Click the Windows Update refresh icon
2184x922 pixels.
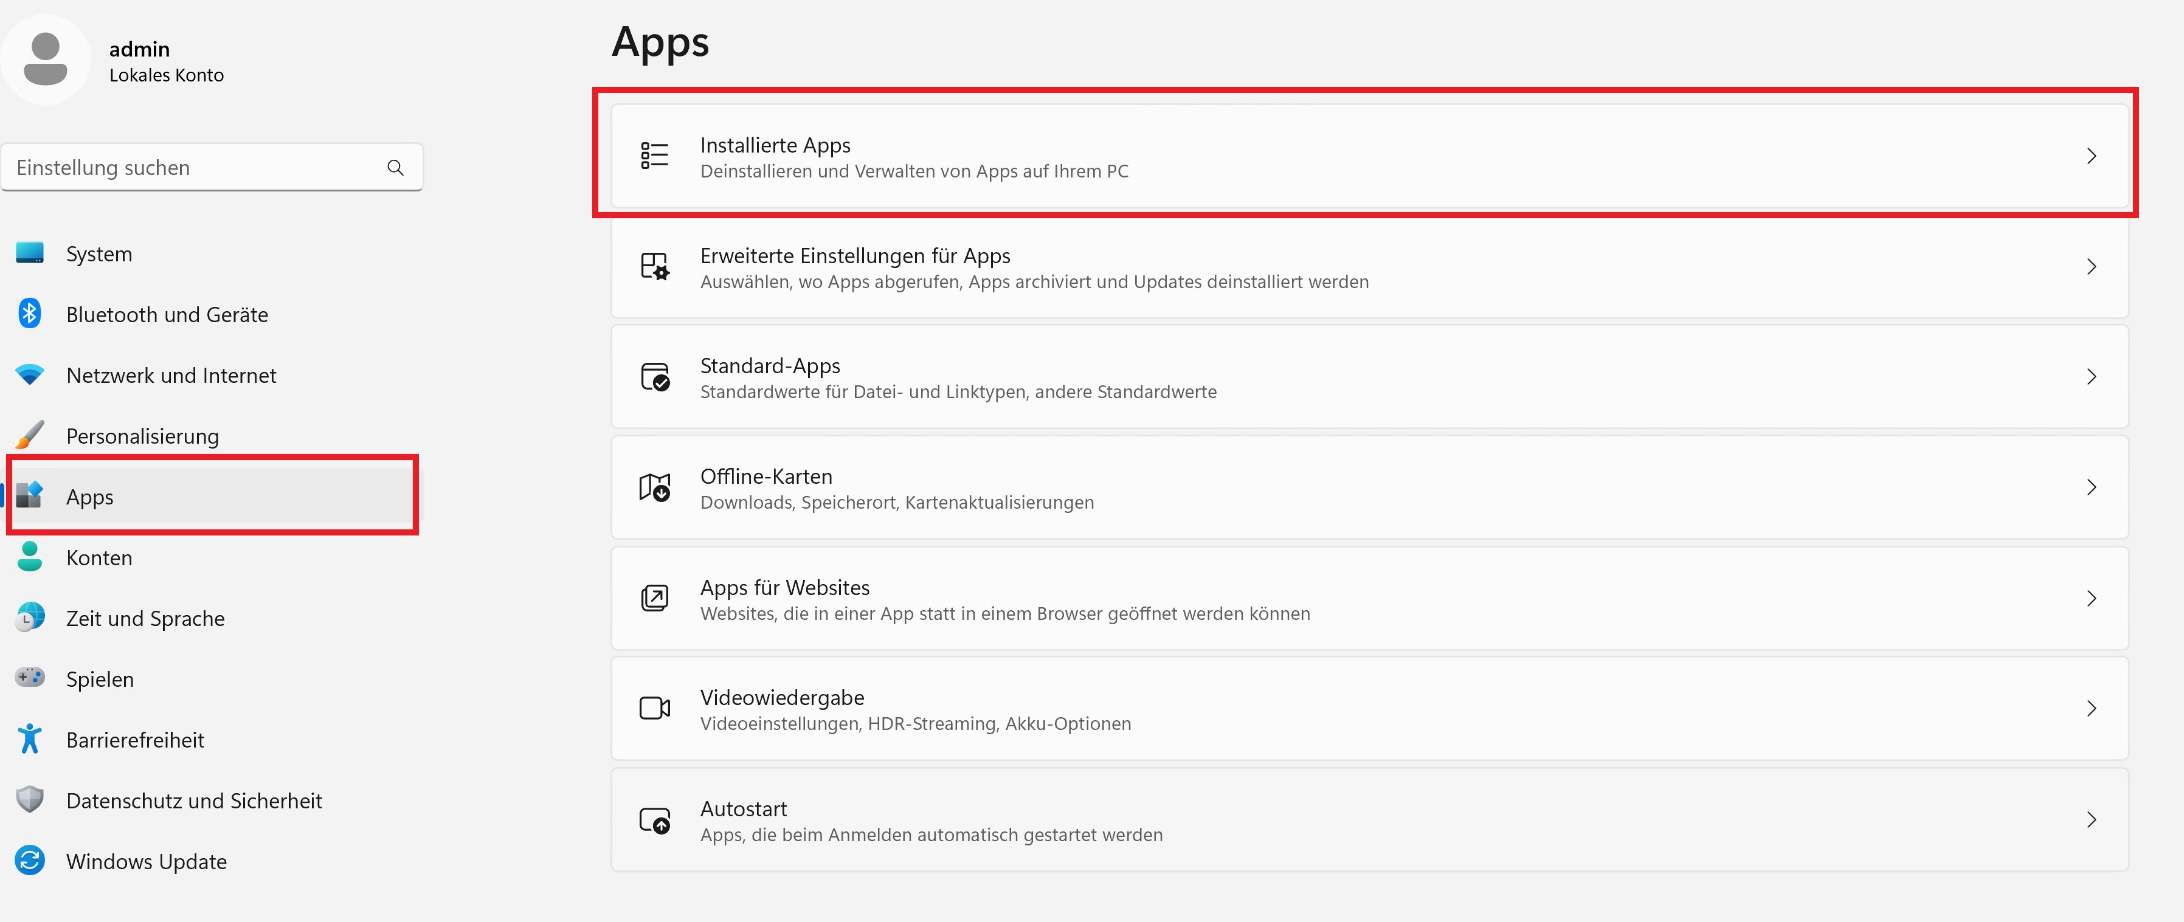pyautogui.click(x=29, y=860)
